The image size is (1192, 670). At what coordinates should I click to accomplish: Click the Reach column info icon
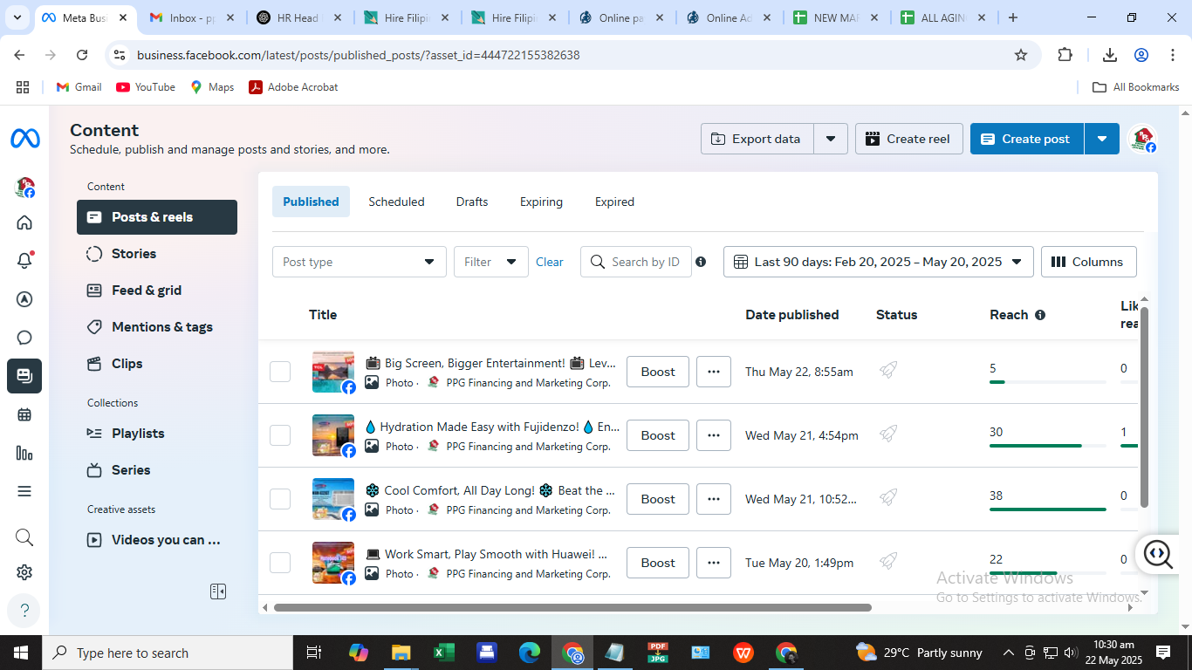tap(1040, 315)
